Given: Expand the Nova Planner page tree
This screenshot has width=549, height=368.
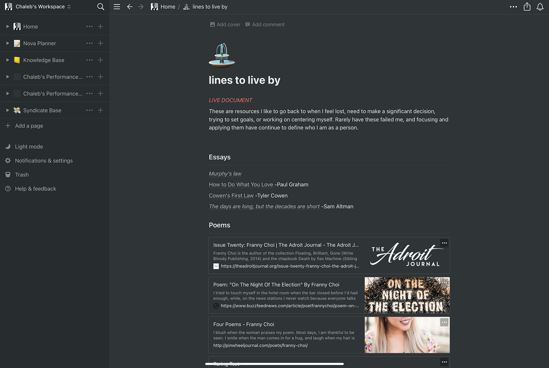Looking at the screenshot, I should pos(8,43).
